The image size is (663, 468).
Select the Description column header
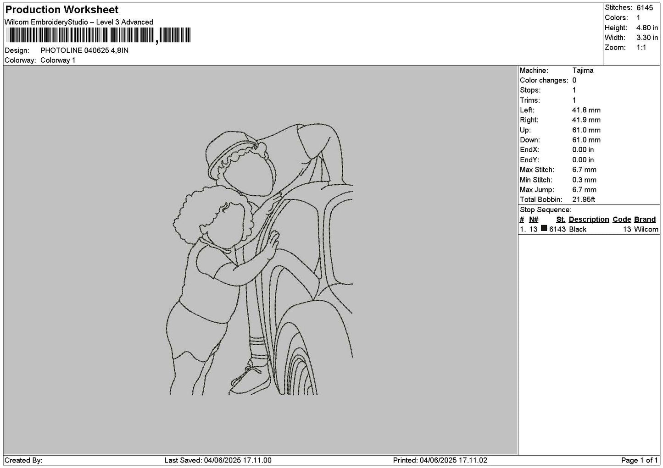(589, 220)
